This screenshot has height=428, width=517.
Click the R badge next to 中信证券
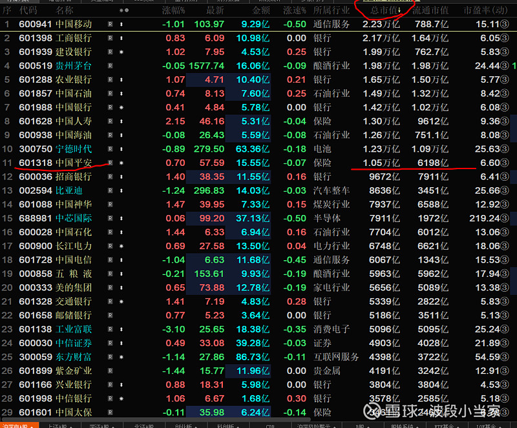(111, 343)
